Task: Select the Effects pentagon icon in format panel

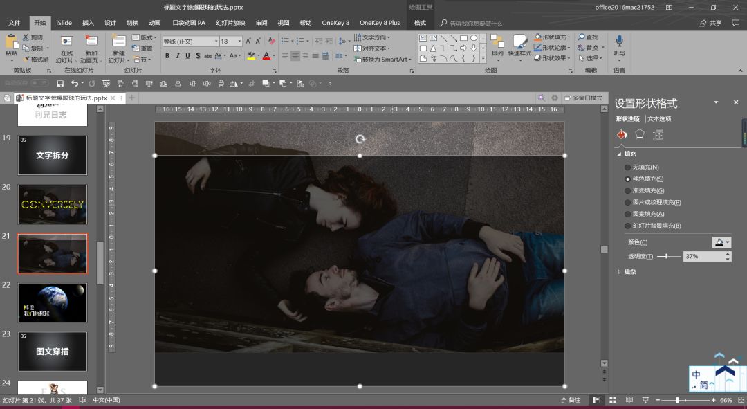Action: coord(640,134)
